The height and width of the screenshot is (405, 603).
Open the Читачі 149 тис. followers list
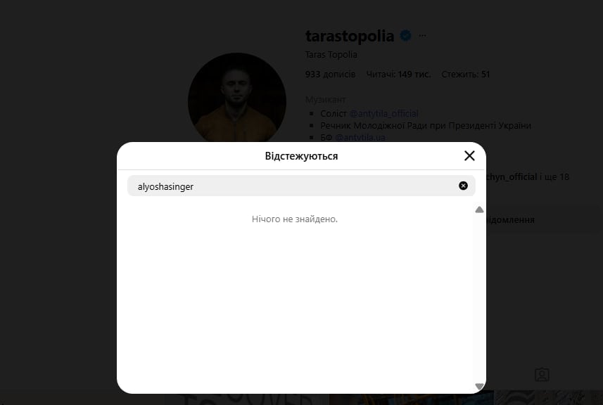coord(398,75)
